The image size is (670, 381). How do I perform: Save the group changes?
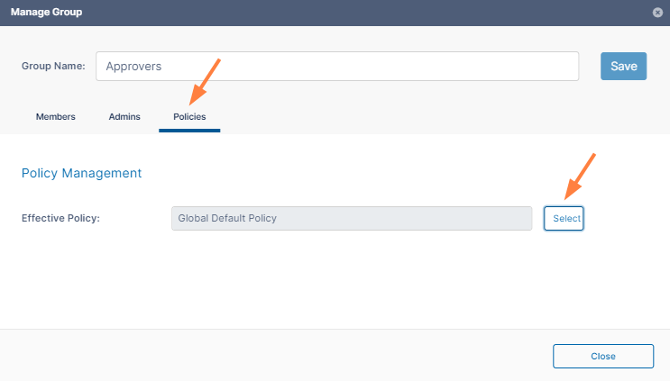click(x=623, y=66)
